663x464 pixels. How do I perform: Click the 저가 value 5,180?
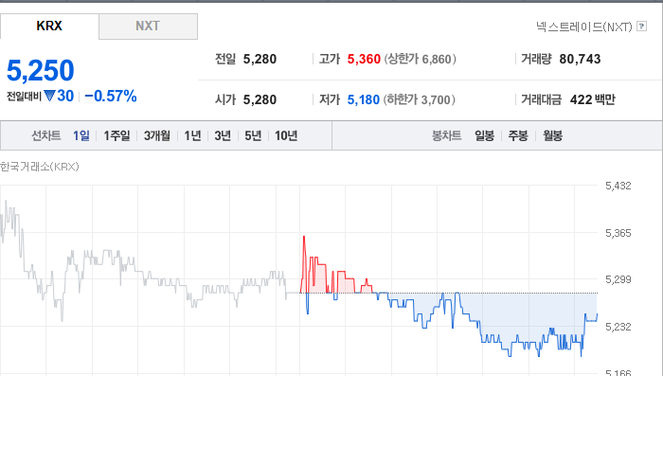[x=364, y=99]
